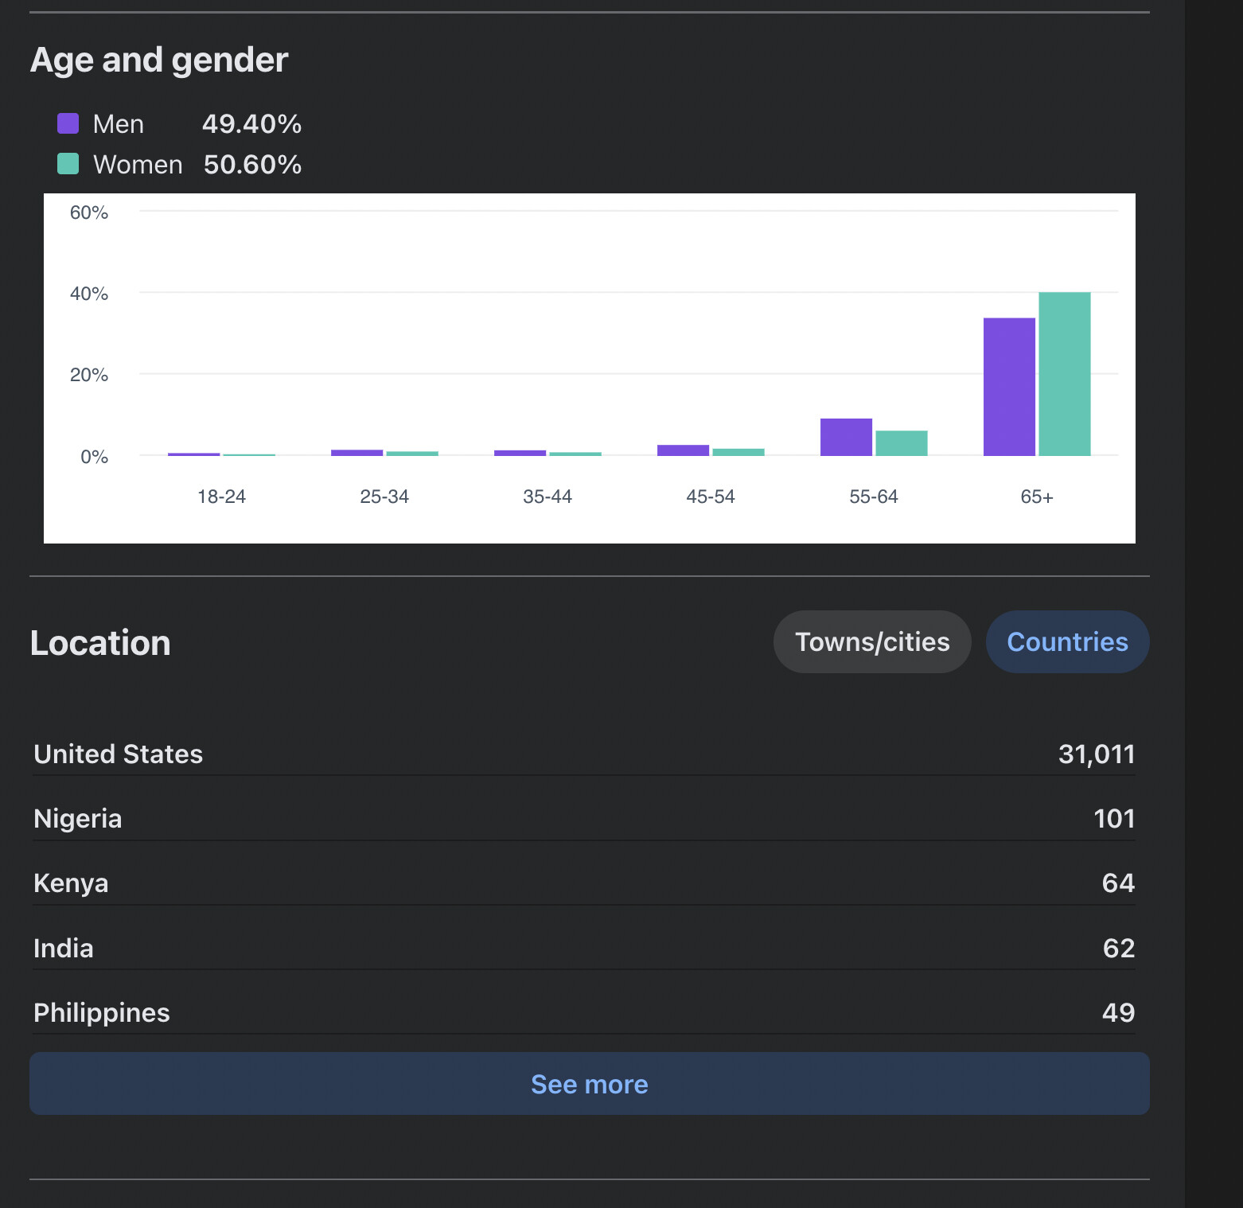Click the Age and gender heading
Viewport: 1243px width, 1208px height.
(159, 60)
